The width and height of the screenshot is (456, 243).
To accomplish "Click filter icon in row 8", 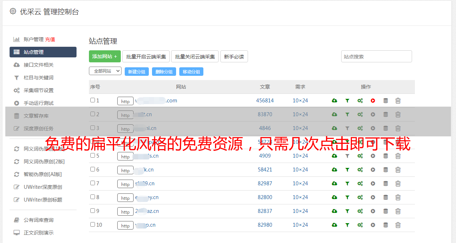I will pyautogui.click(x=347, y=197).
